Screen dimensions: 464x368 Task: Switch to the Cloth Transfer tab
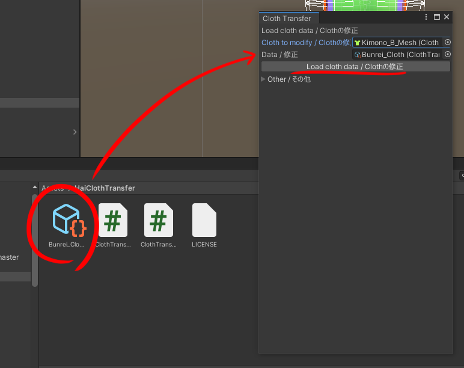287,19
